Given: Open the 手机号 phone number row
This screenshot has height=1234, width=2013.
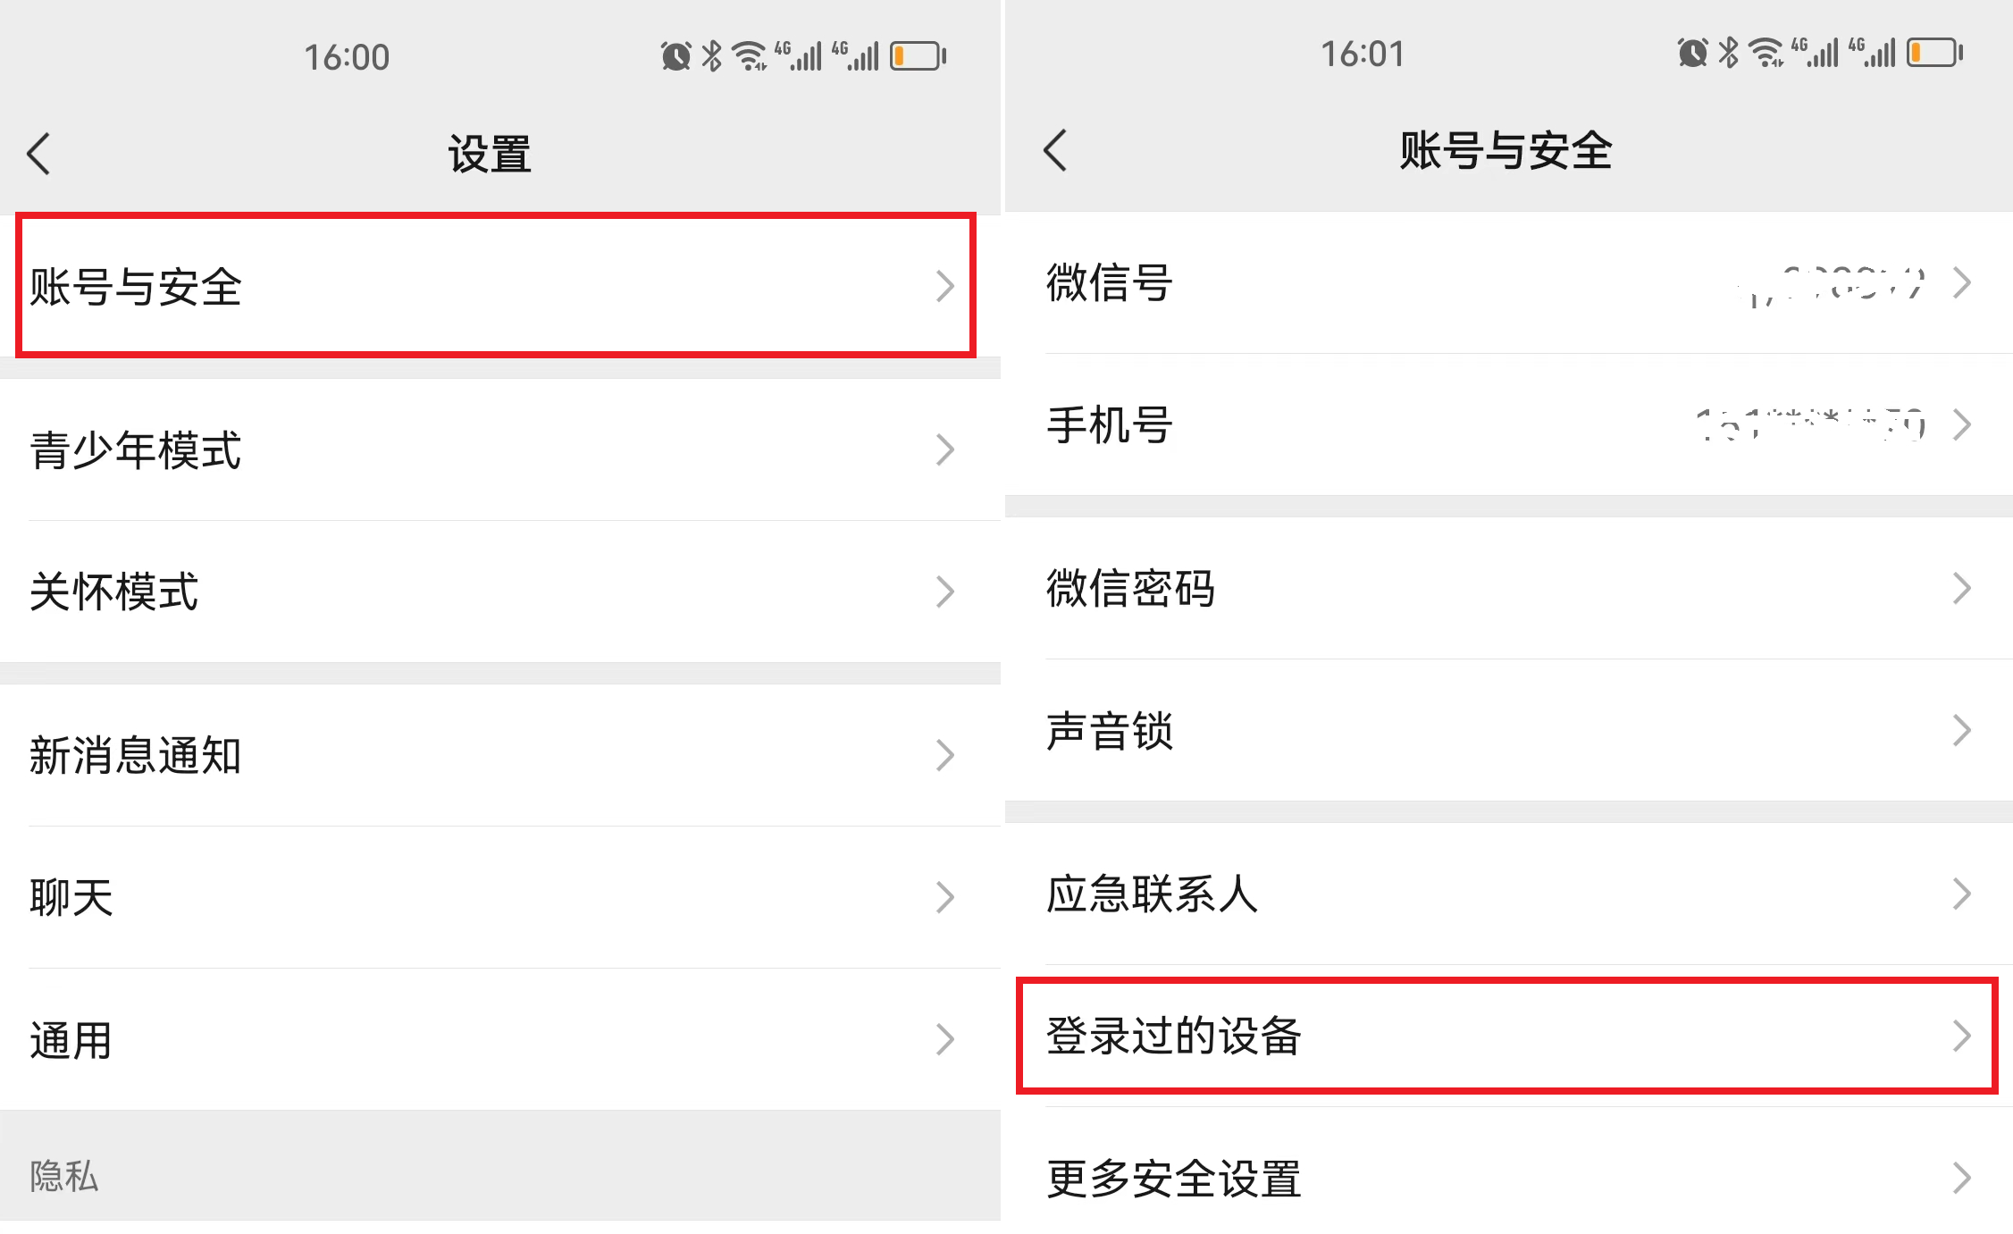Looking at the screenshot, I should [1509, 424].
